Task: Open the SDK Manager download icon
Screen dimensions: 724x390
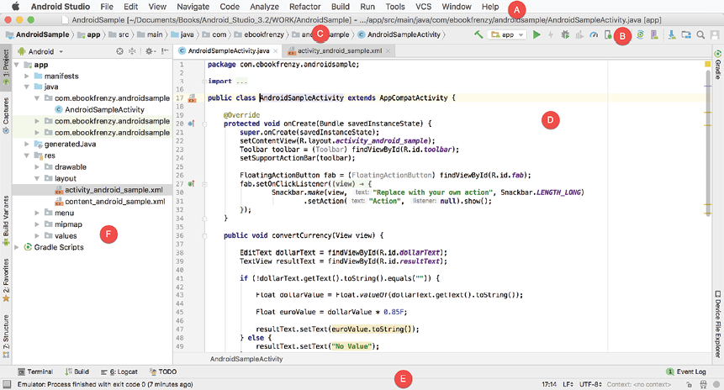Action: (671, 34)
